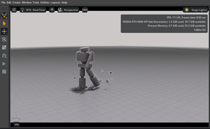The width and height of the screenshot is (210, 129).
Task: Open the File menu
Action: click(3, 2)
